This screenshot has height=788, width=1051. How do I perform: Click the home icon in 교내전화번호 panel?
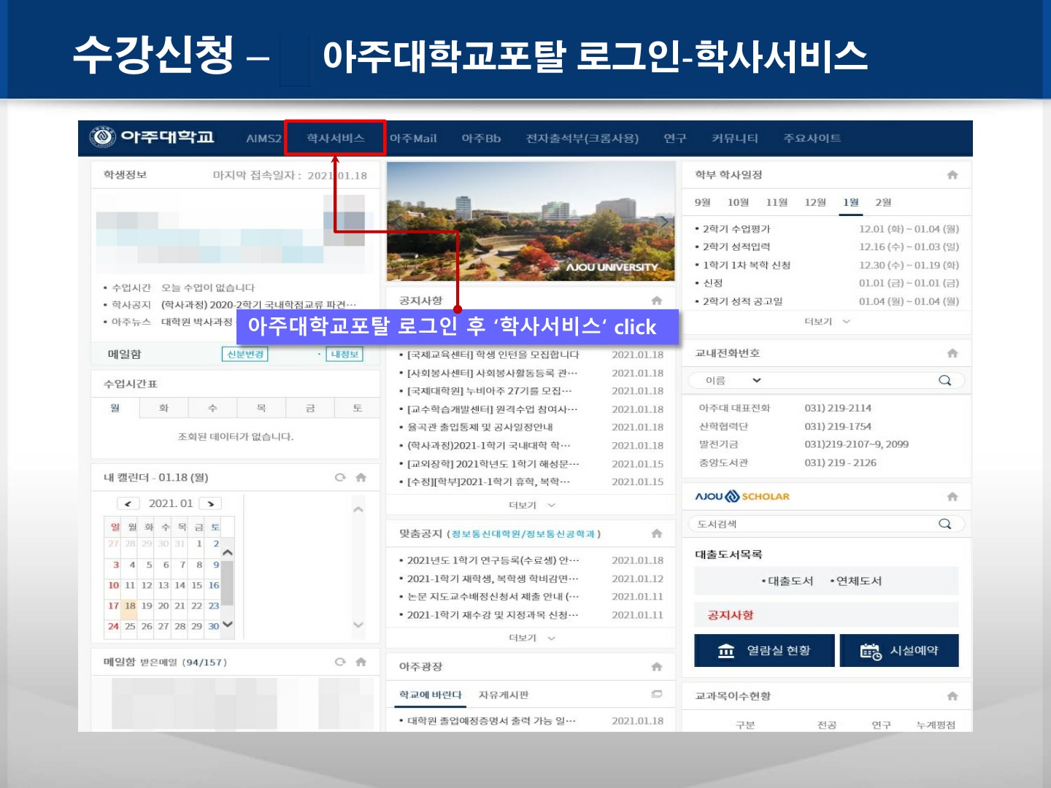coord(952,353)
